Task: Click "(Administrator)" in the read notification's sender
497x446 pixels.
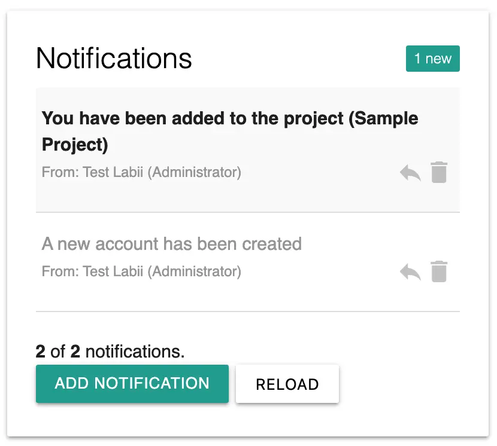Action: pyautogui.click(x=194, y=272)
